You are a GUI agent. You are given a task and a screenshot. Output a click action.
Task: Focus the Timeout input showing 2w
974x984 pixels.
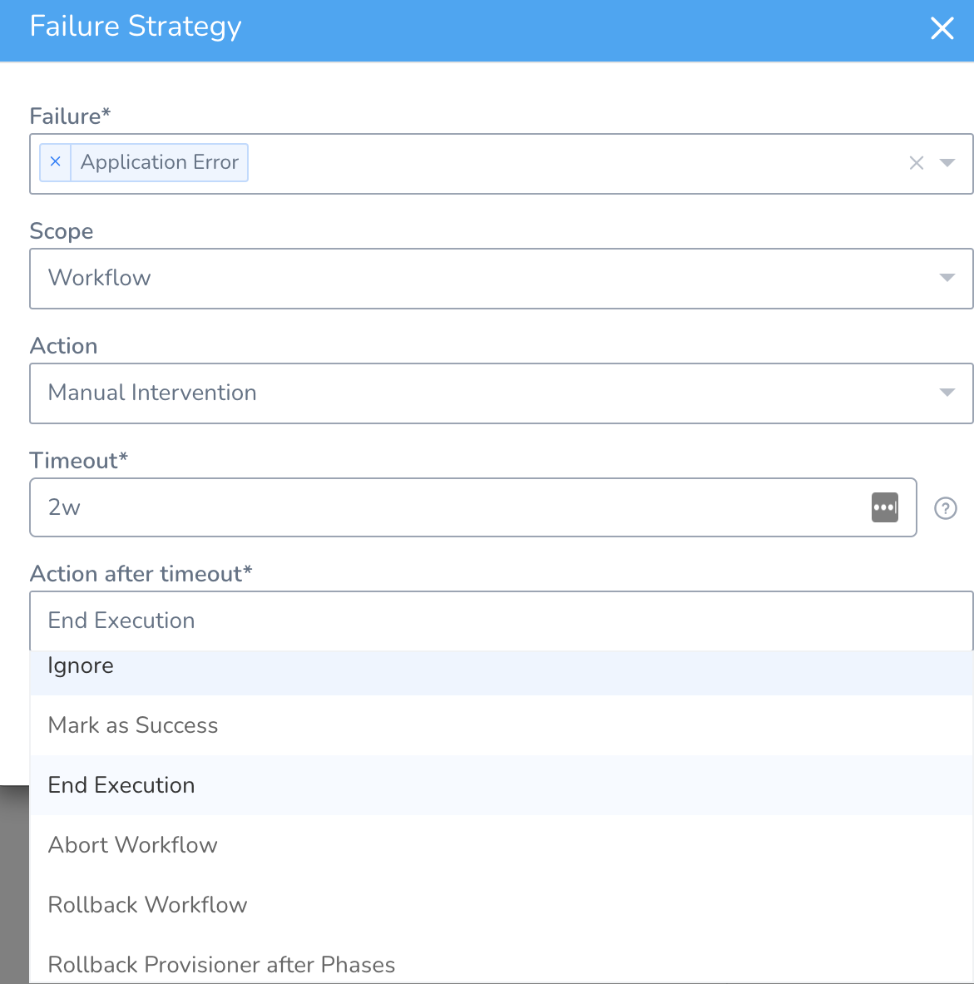pyautogui.click(x=452, y=507)
